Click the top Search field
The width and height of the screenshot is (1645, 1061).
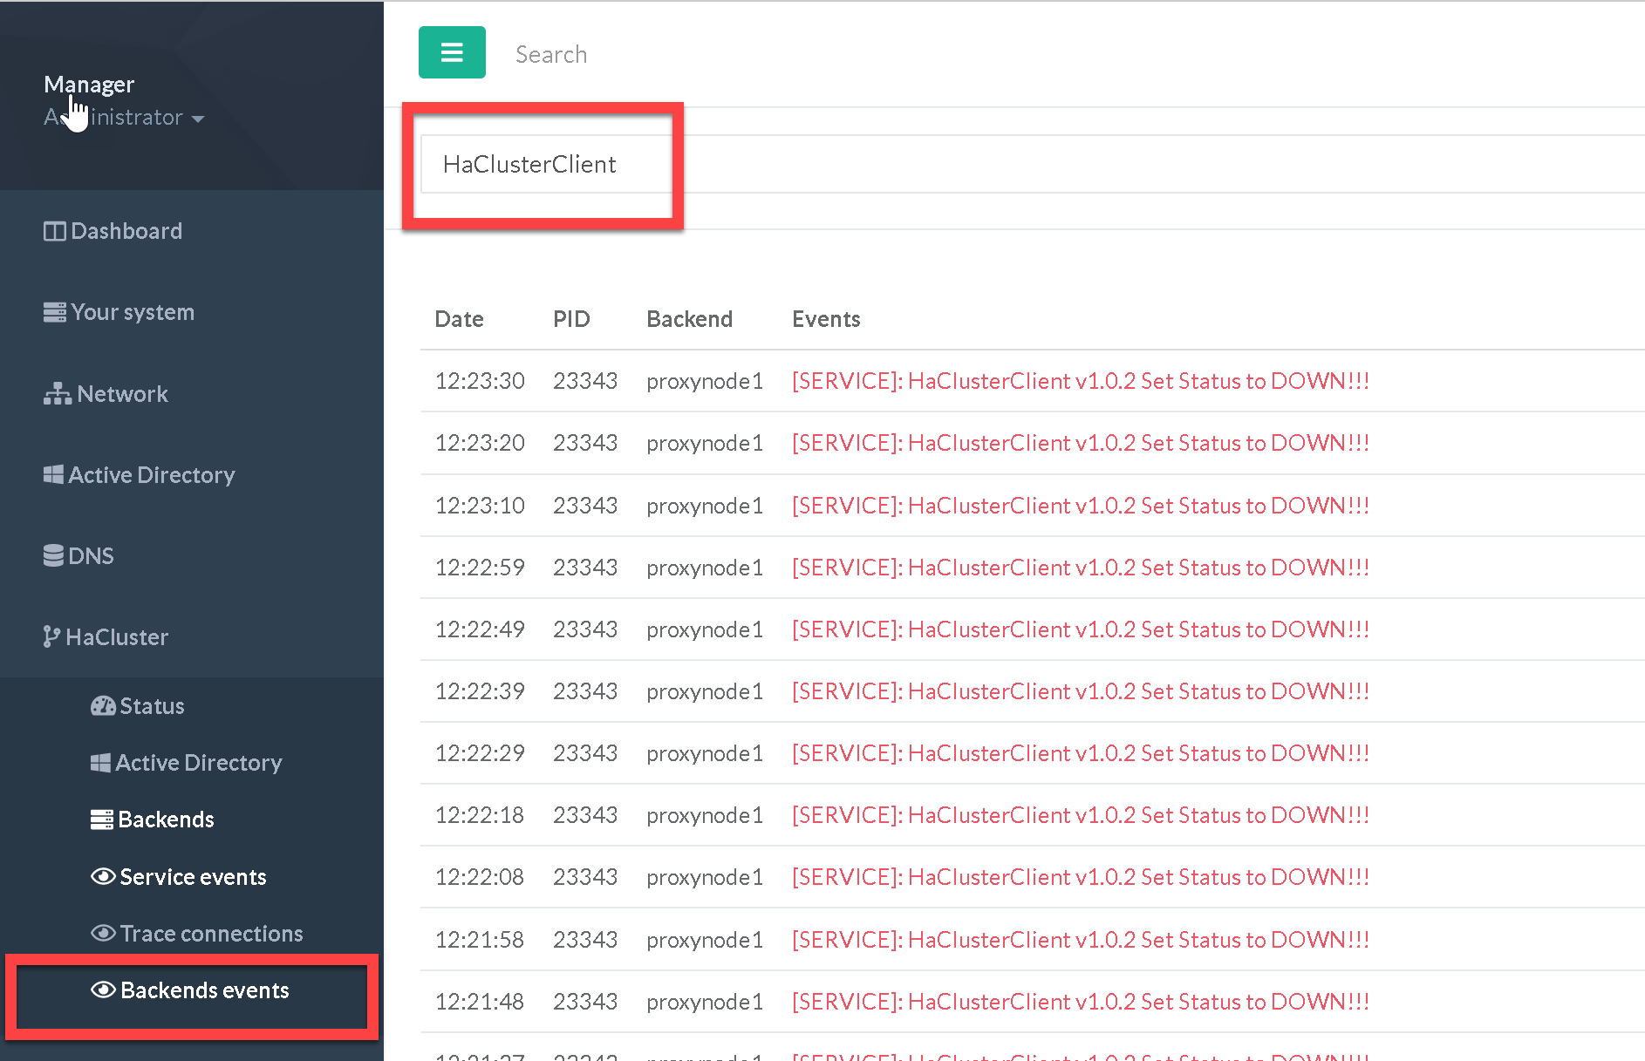pyautogui.click(x=551, y=54)
